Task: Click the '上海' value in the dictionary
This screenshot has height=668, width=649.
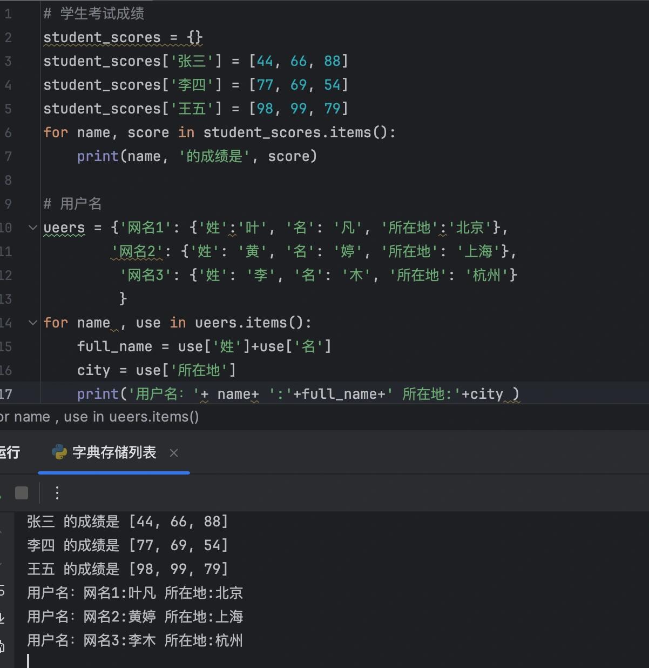Action: click(x=479, y=251)
